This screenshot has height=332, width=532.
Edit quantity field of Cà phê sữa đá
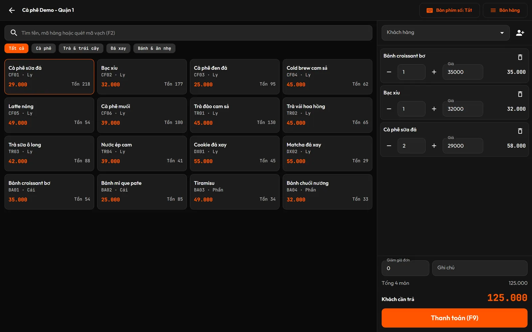tap(411, 146)
